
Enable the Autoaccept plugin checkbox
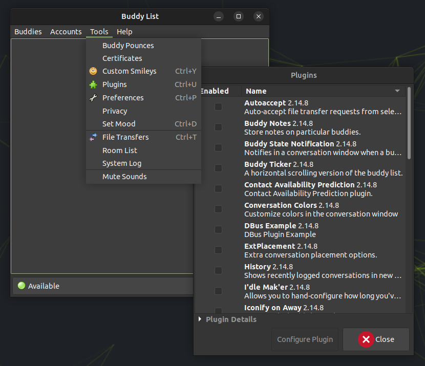[219, 107]
